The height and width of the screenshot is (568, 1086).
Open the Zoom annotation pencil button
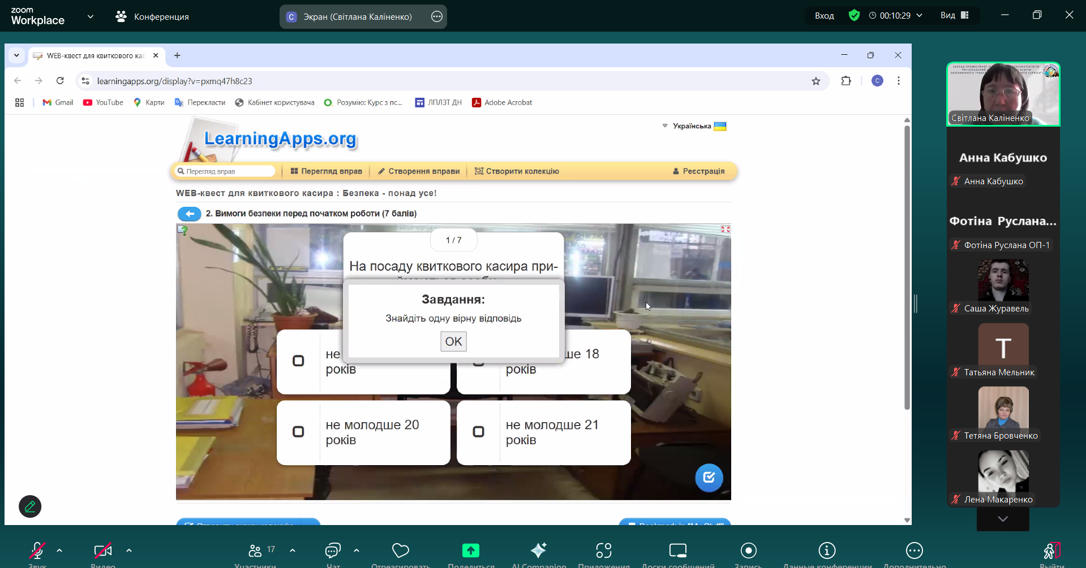pos(30,506)
